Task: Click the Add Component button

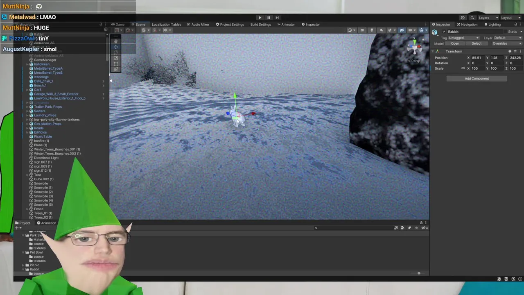Action: coord(477,79)
